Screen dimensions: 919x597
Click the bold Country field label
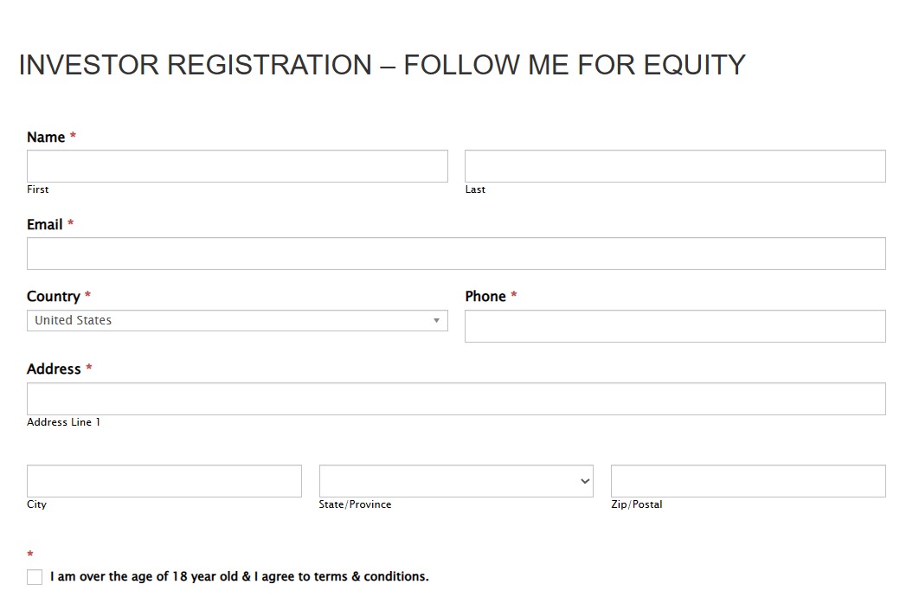[x=54, y=296]
